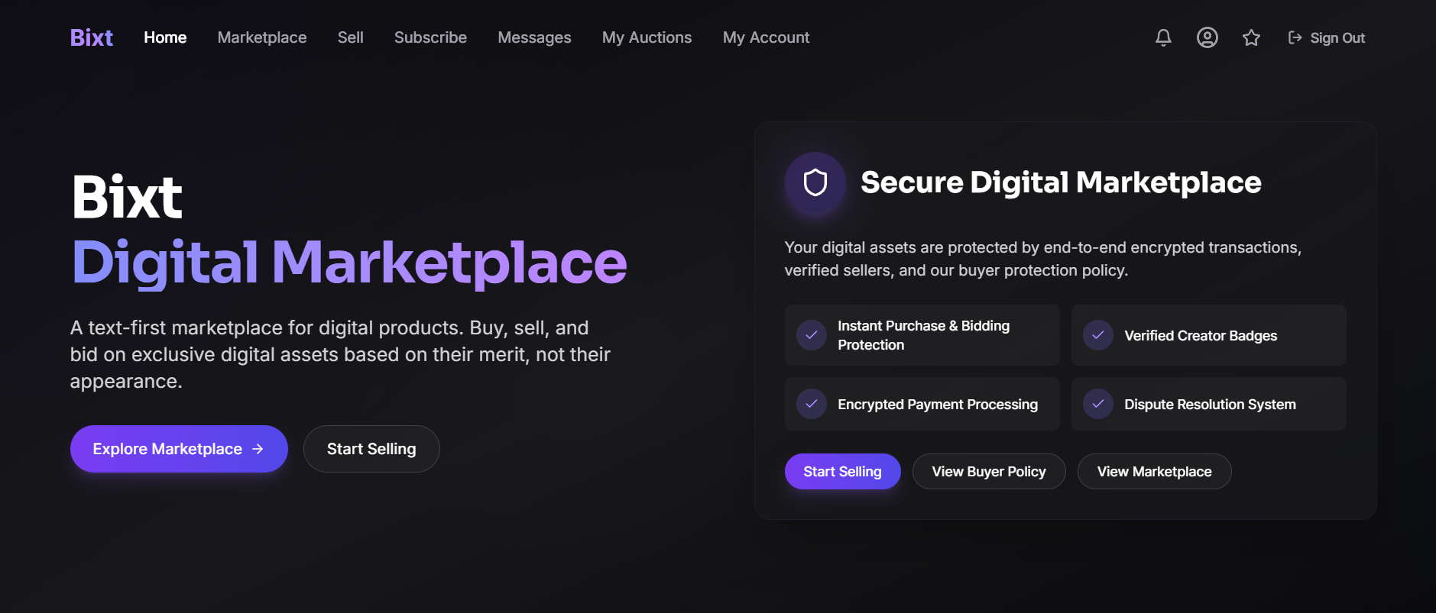1436x613 pixels.
Task: Click the favorites star icon
Action: (x=1251, y=37)
